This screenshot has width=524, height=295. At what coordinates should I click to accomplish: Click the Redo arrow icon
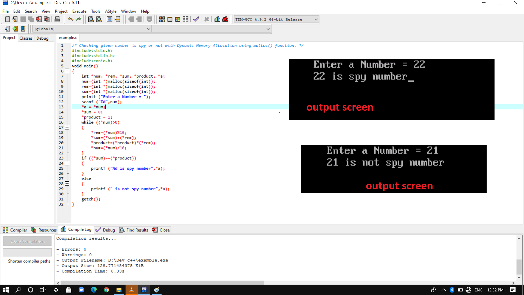tap(79, 19)
